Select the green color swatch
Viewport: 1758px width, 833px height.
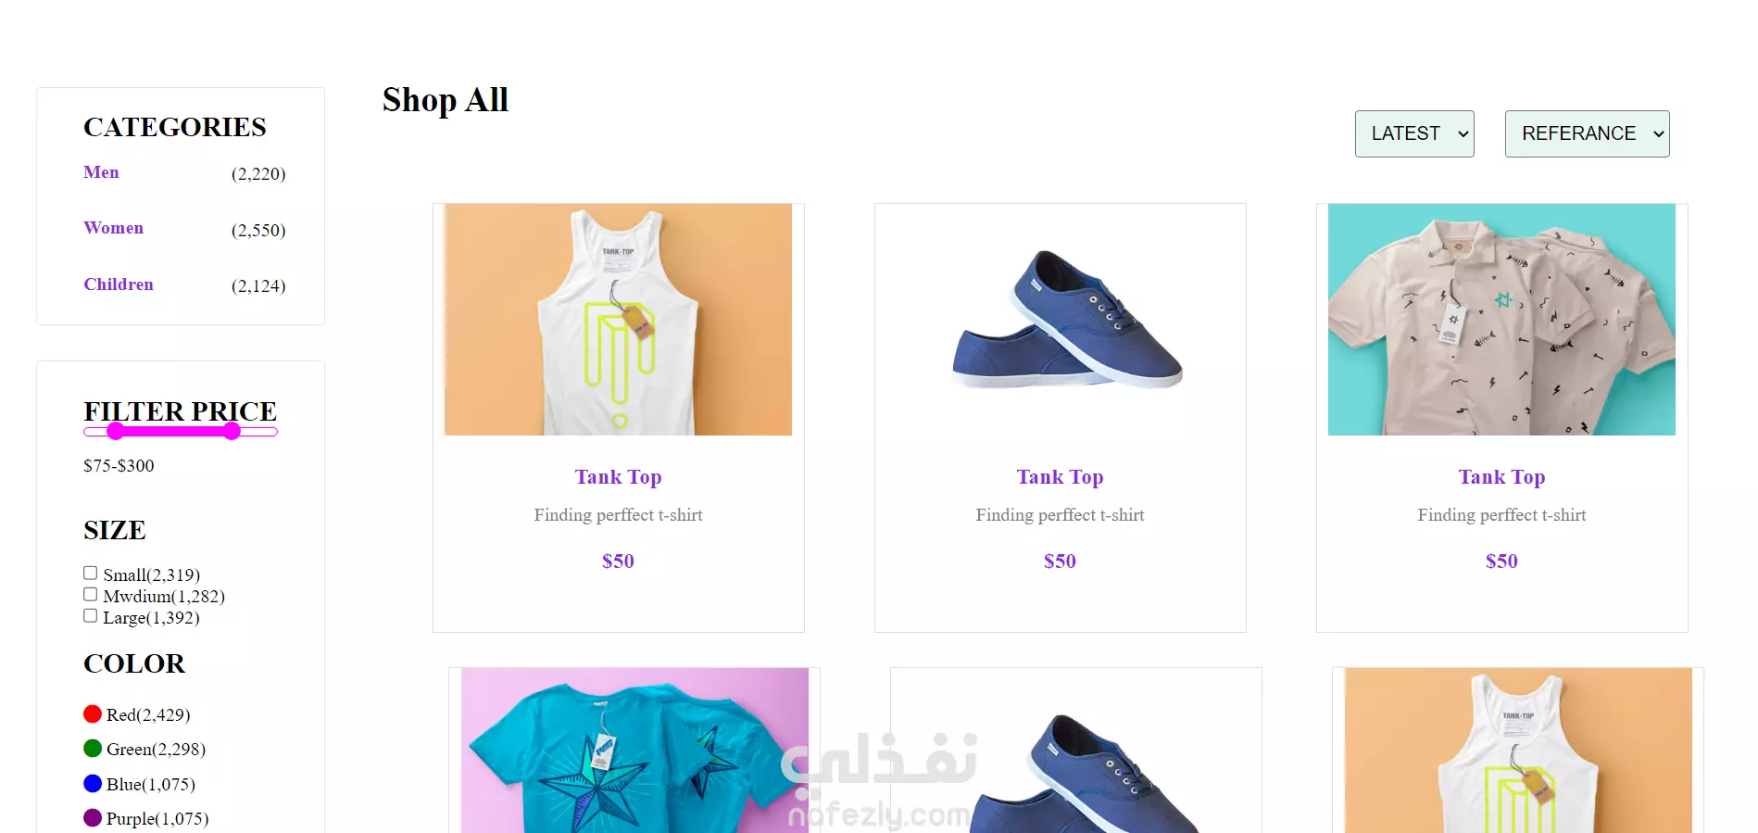93,748
